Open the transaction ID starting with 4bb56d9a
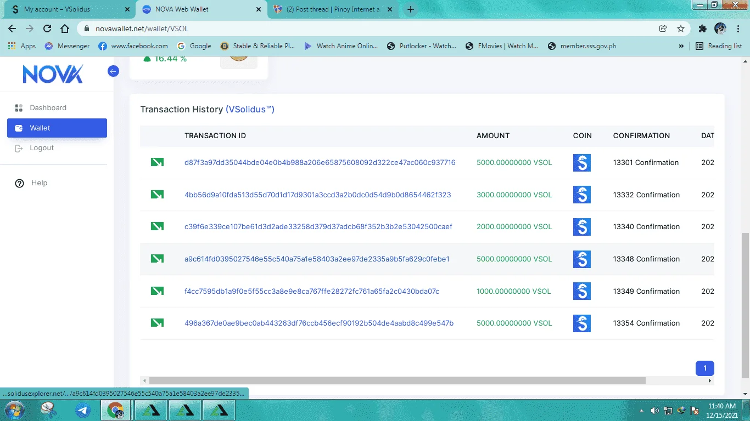 317,195
